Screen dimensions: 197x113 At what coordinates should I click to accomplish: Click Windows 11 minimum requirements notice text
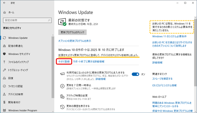point(172,27)
